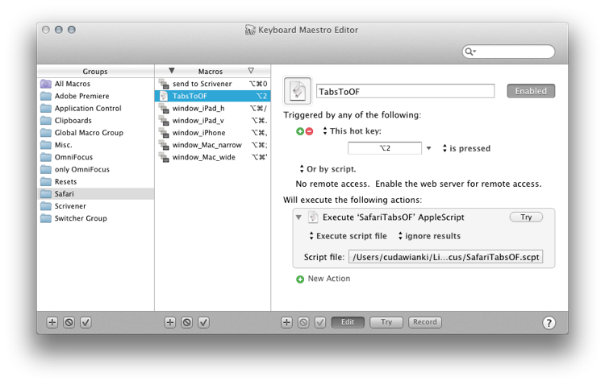Click the Macros column header label

(x=211, y=72)
